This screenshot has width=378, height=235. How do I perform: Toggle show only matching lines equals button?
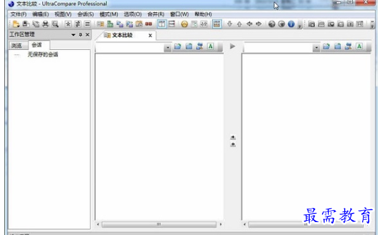[87, 24]
